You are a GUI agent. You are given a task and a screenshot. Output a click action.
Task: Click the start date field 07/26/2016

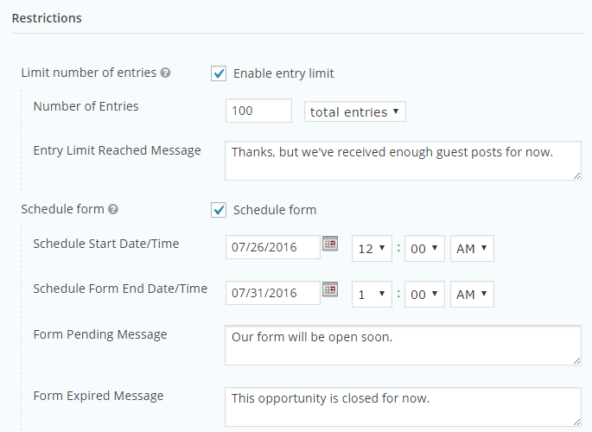pyautogui.click(x=273, y=247)
